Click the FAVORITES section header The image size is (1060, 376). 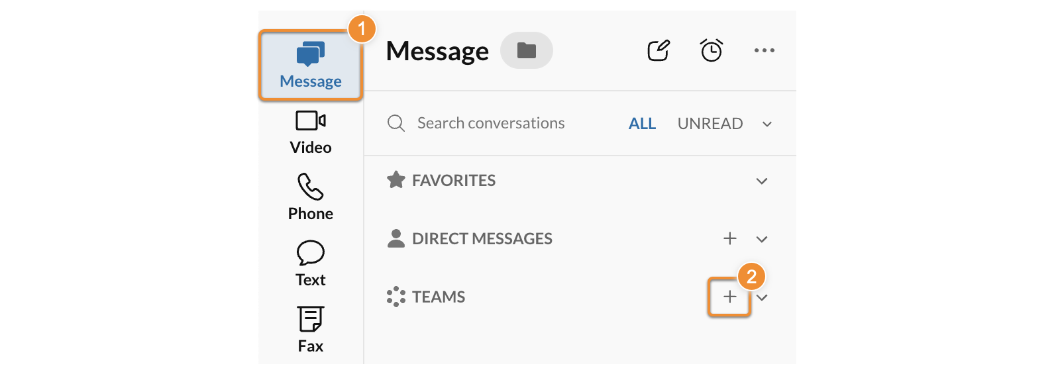tap(453, 180)
